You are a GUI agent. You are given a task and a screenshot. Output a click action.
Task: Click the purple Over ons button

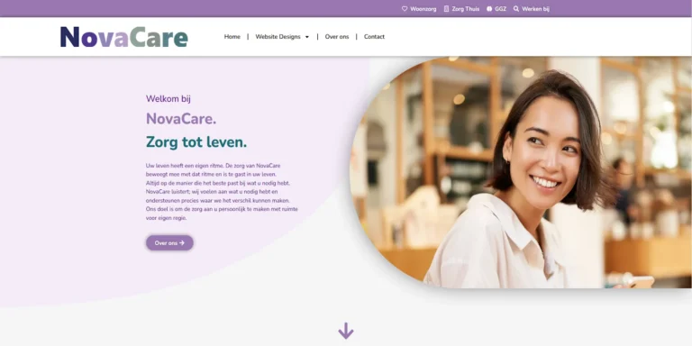click(x=169, y=242)
